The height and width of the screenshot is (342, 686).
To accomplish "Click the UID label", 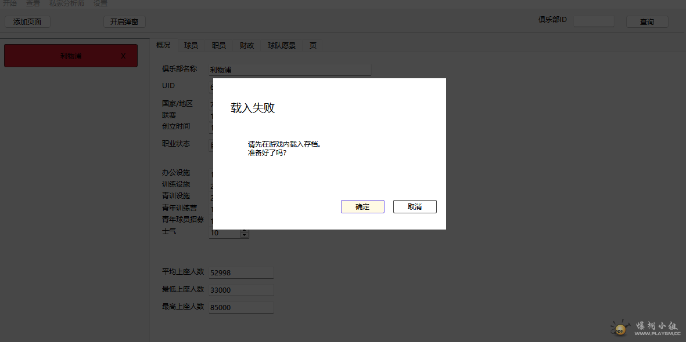I will coord(168,86).
